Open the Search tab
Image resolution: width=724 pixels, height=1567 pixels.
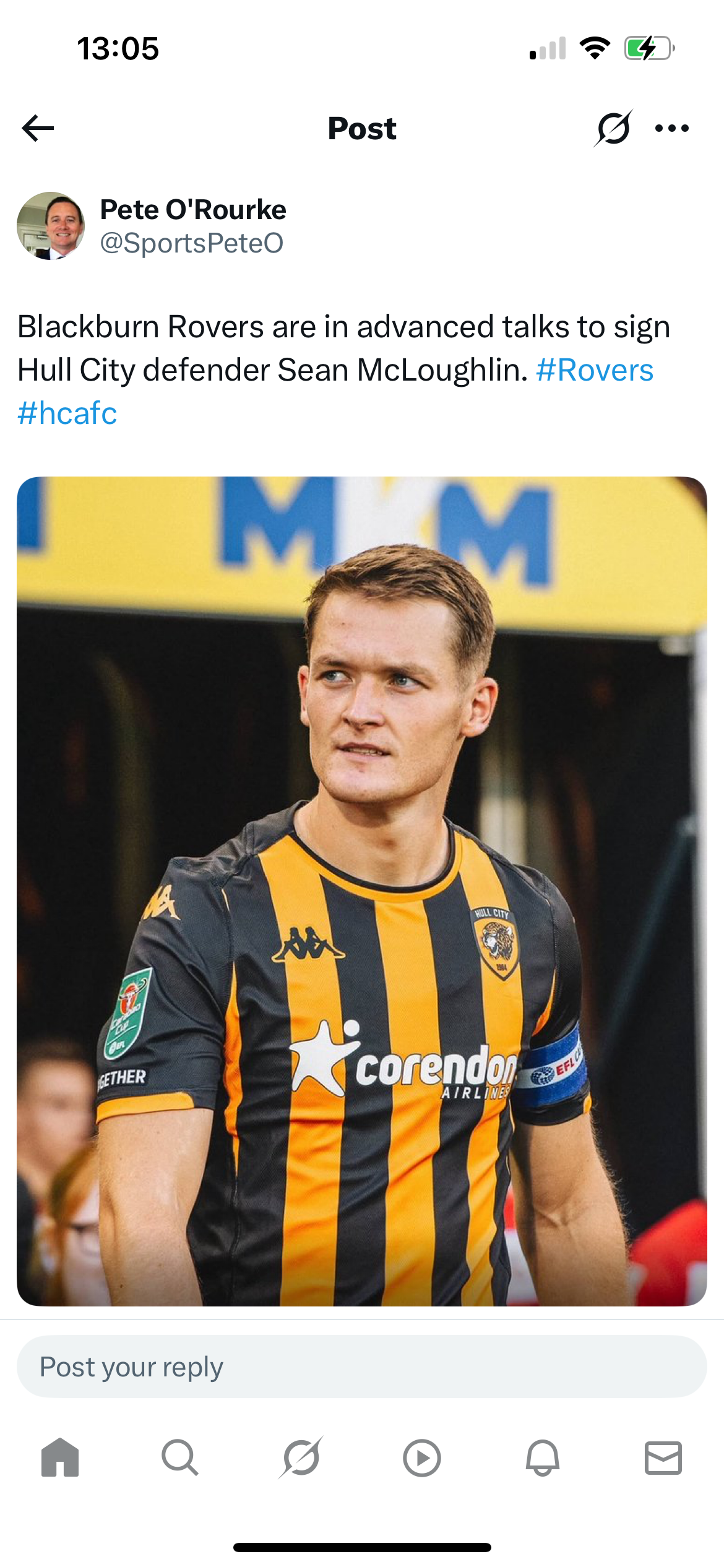(180, 1457)
